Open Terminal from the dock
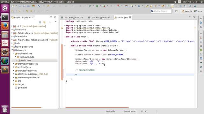The height and width of the screenshot is (114, 204). [x=5, y=17]
